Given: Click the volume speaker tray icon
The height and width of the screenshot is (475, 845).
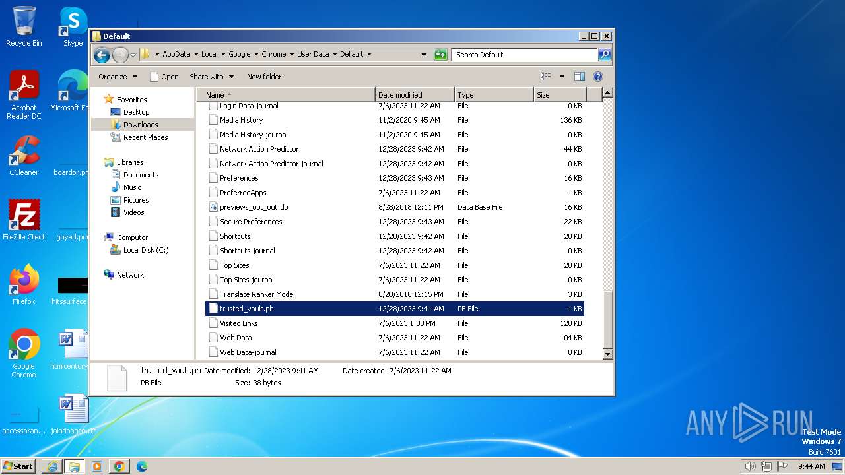Looking at the screenshot, I should pos(750,466).
